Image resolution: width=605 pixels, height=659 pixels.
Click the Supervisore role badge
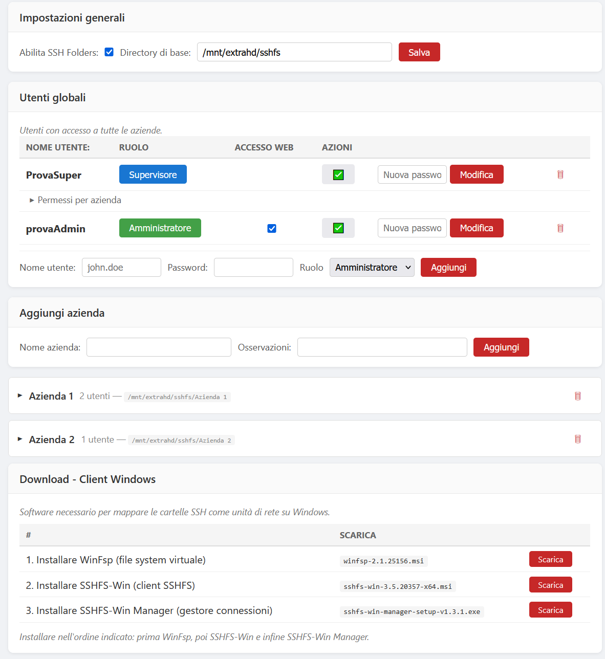click(x=153, y=174)
